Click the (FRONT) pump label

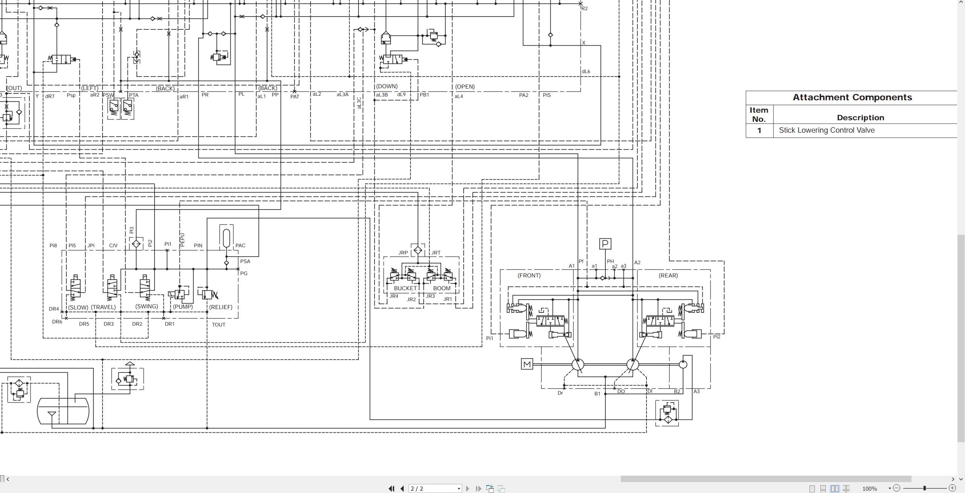529,276
